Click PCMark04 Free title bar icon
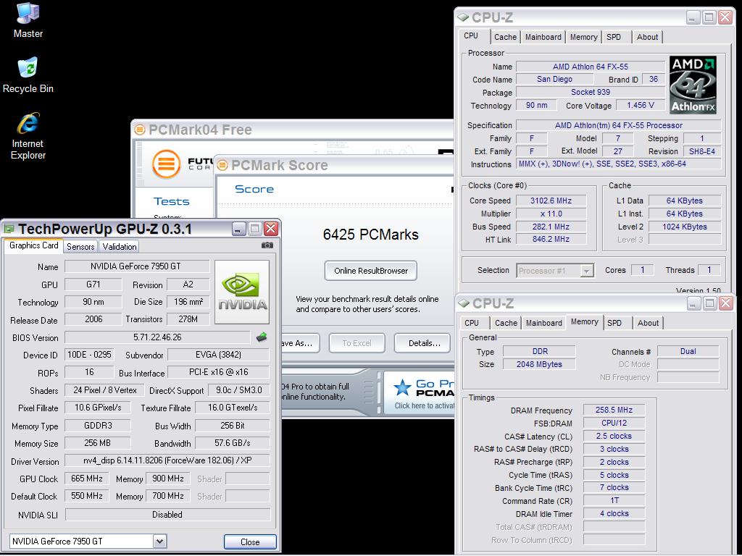The width and height of the screenshot is (742, 556). [x=140, y=130]
